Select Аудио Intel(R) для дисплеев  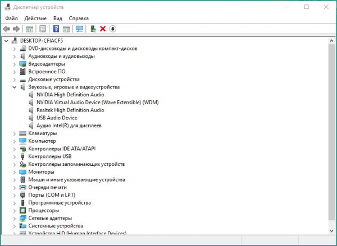pyautogui.click(x=69, y=126)
